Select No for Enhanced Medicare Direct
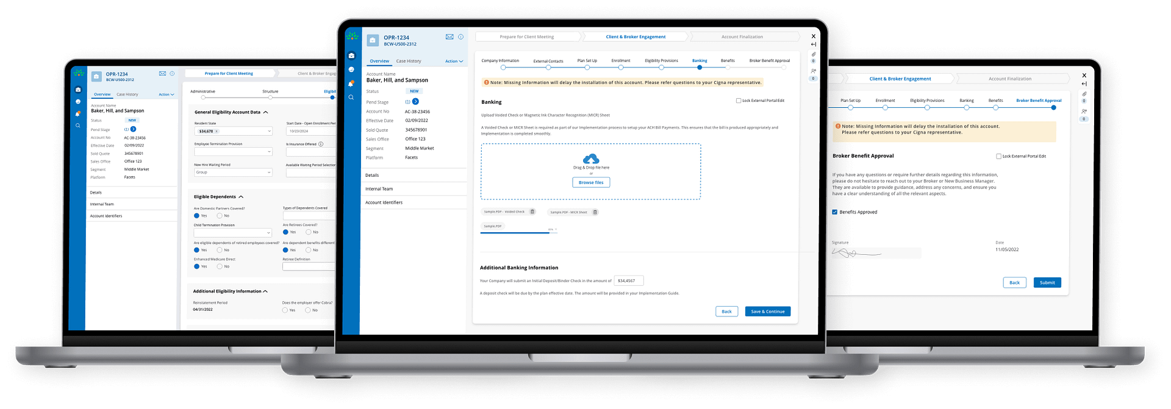This screenshot has height=409, width=1171. click(x=220, y=266)
